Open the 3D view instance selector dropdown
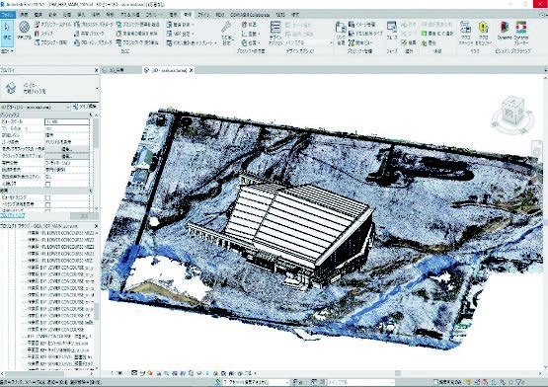Viewport: 548px width, 387px height. tap(36, 107)
